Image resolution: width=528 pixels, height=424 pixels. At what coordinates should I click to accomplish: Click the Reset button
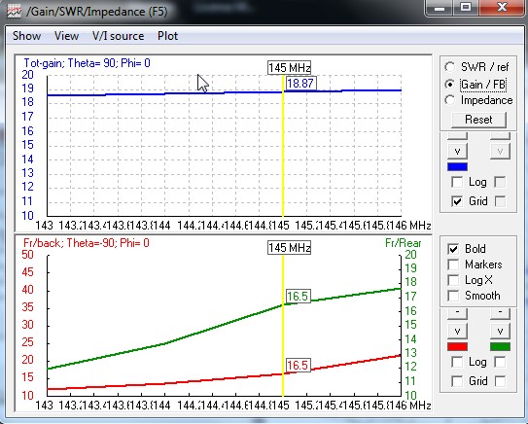478,120
